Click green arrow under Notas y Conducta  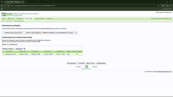point(77,54)
